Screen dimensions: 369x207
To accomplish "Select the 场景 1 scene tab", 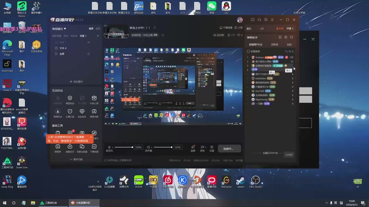I will click(83, 36).
